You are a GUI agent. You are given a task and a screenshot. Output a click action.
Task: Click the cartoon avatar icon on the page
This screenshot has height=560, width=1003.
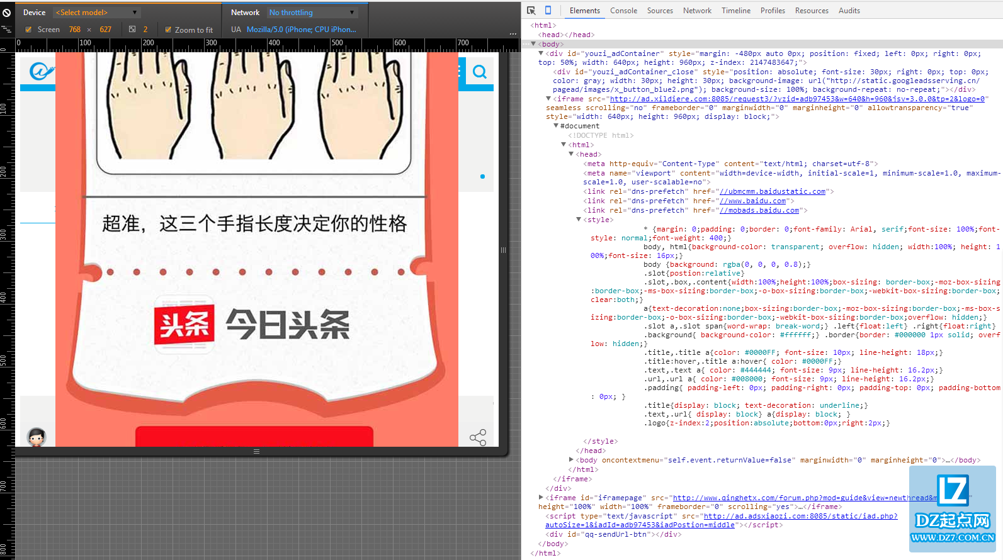click(x=37, y=436)
